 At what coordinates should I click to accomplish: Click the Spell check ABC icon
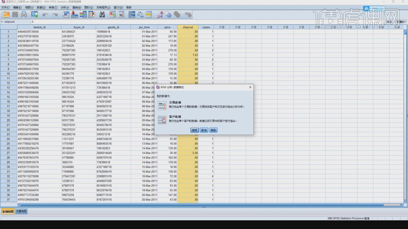click(x=188, y=14)
